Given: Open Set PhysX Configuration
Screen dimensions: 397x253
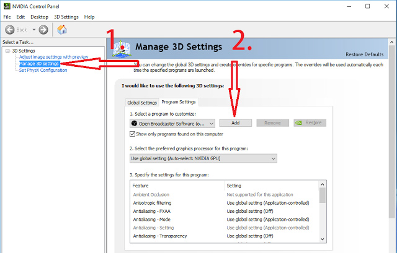Looking at the screenshot, I should tap(43, 70).
